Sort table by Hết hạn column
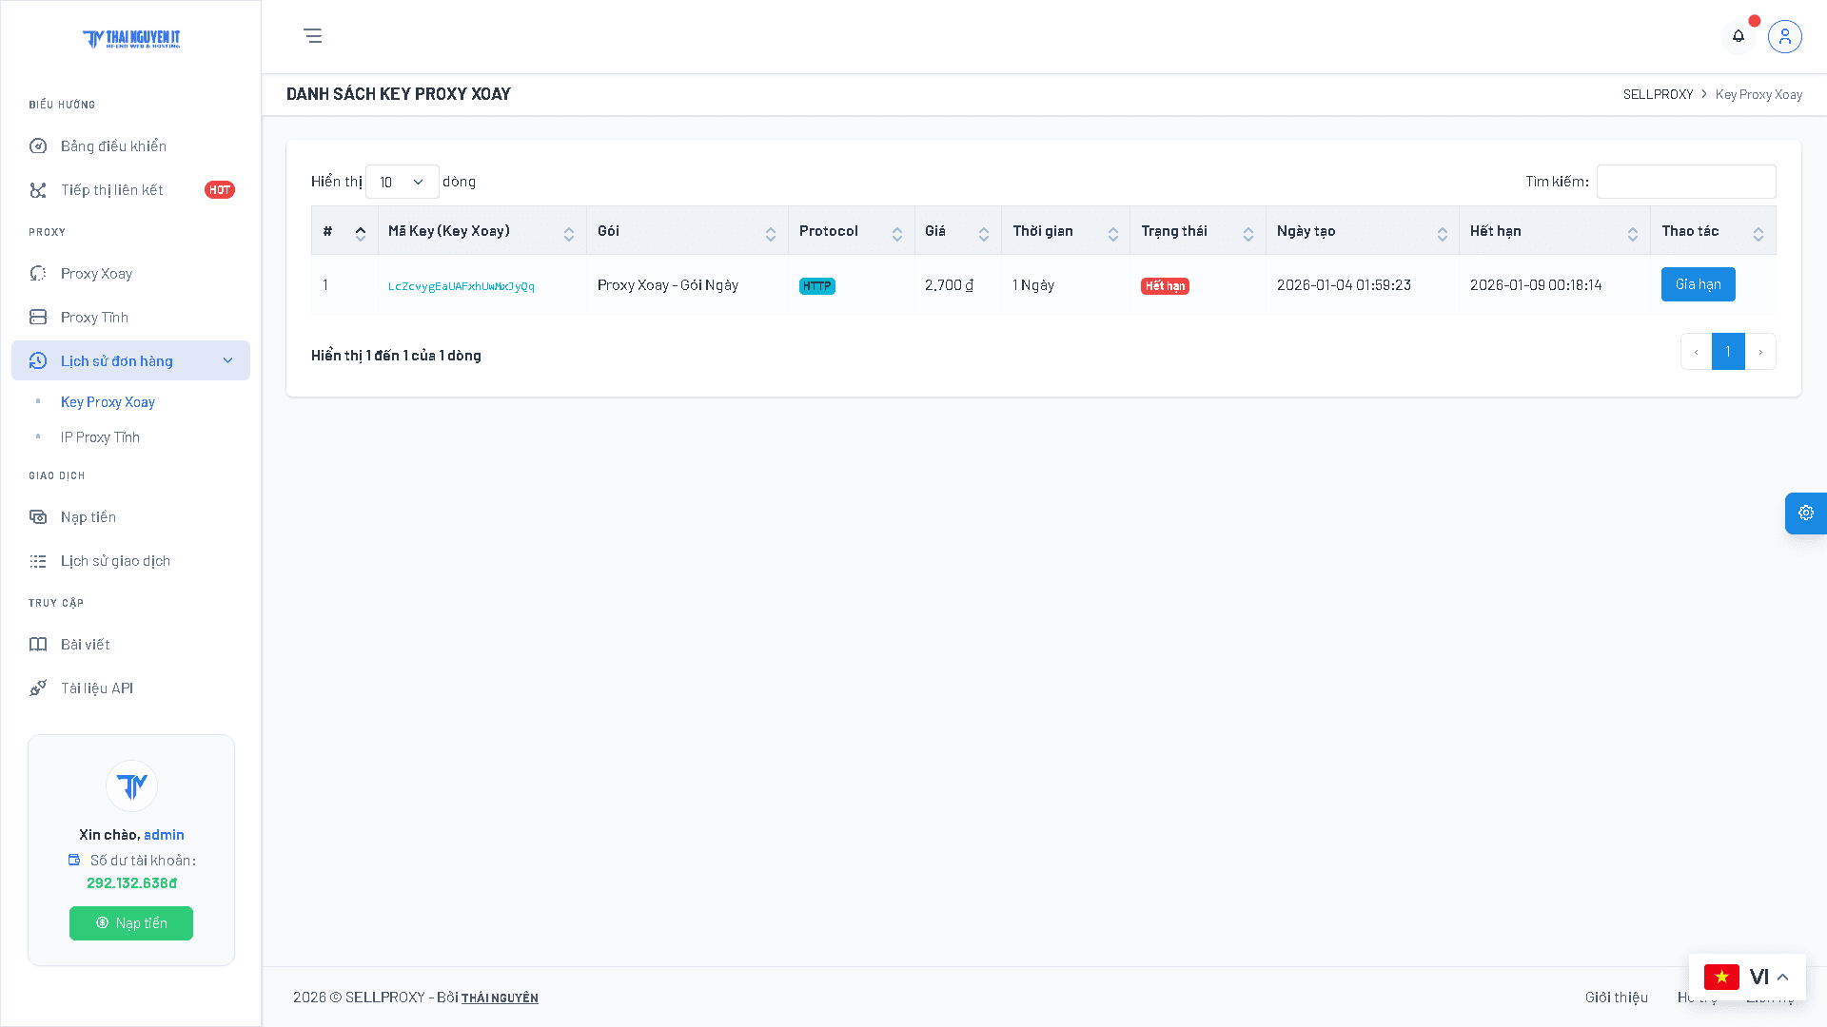This screenshot has width=1827, height=1027. pyautogui.click(x=1554, y=231)
